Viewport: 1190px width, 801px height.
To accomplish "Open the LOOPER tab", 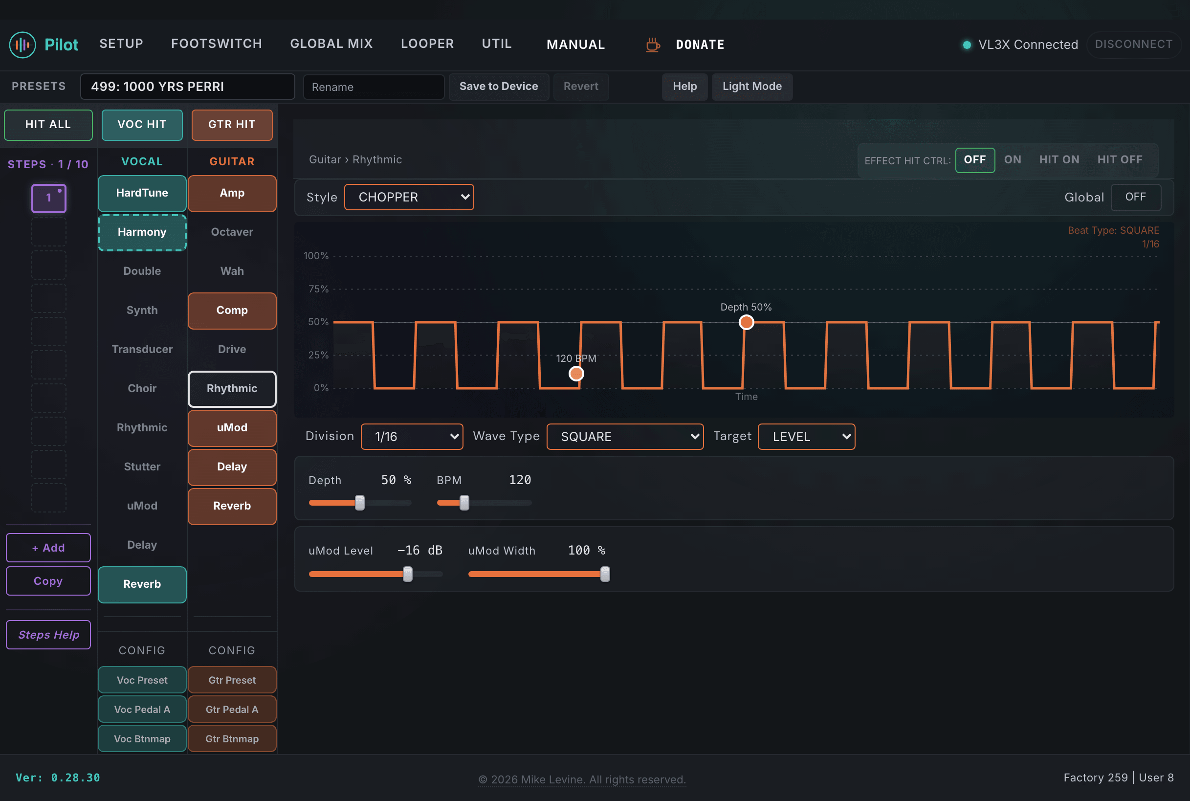I will (x=427, y=44).
